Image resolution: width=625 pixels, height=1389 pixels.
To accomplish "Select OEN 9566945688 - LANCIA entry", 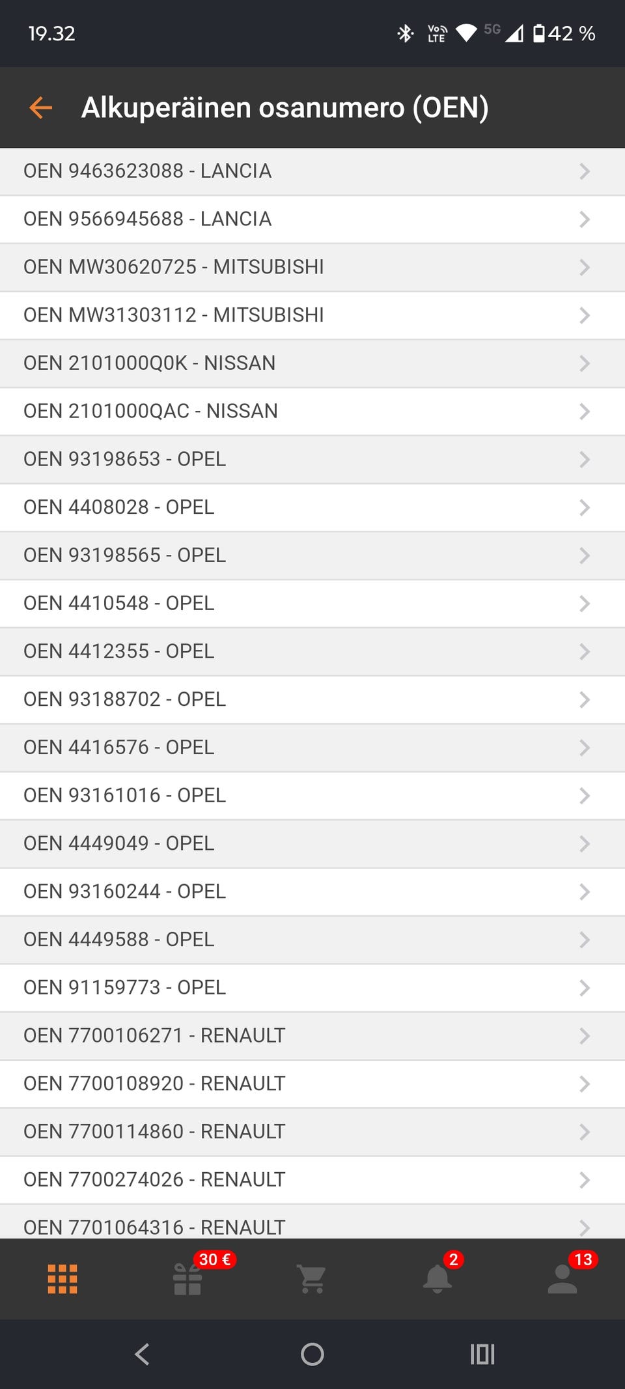I will tap(148, 219).
